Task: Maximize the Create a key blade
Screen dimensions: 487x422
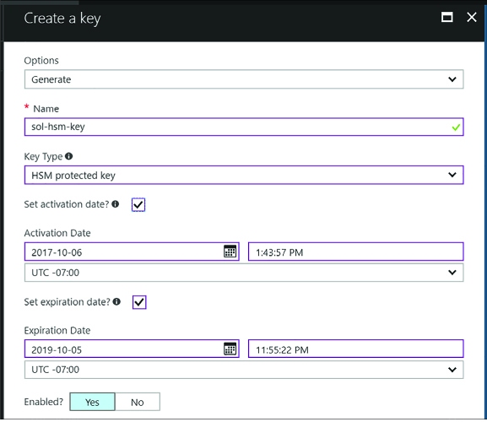Action: click(447, 17)
